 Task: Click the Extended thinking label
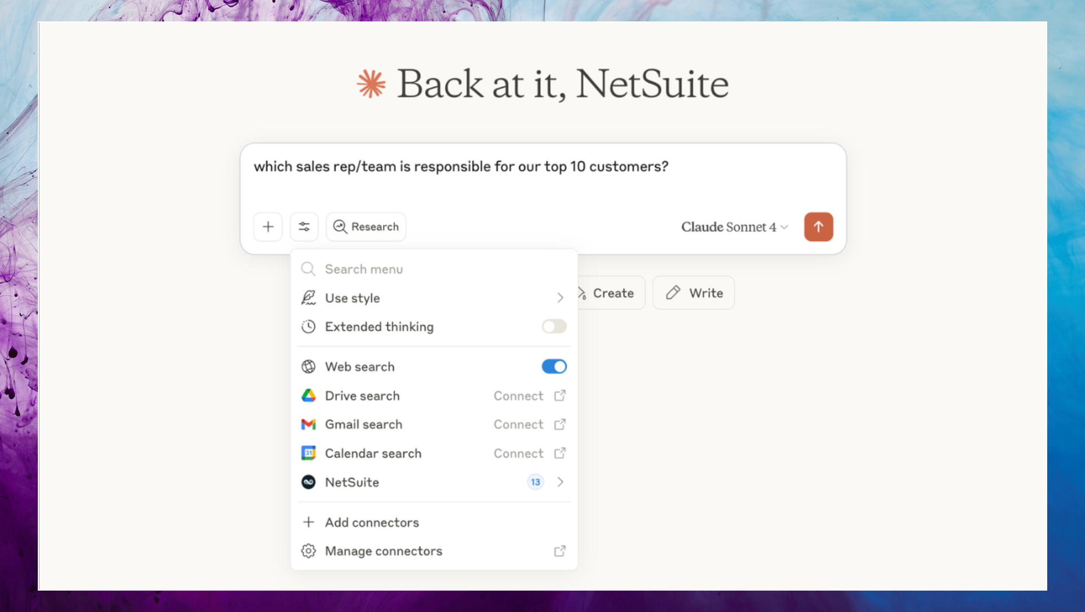pyautogui.click(x=379, y=326)
